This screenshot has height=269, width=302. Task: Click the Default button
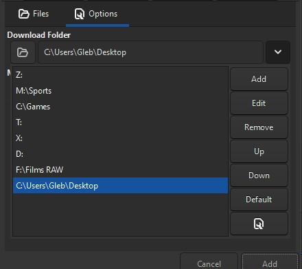click(259, 200)
